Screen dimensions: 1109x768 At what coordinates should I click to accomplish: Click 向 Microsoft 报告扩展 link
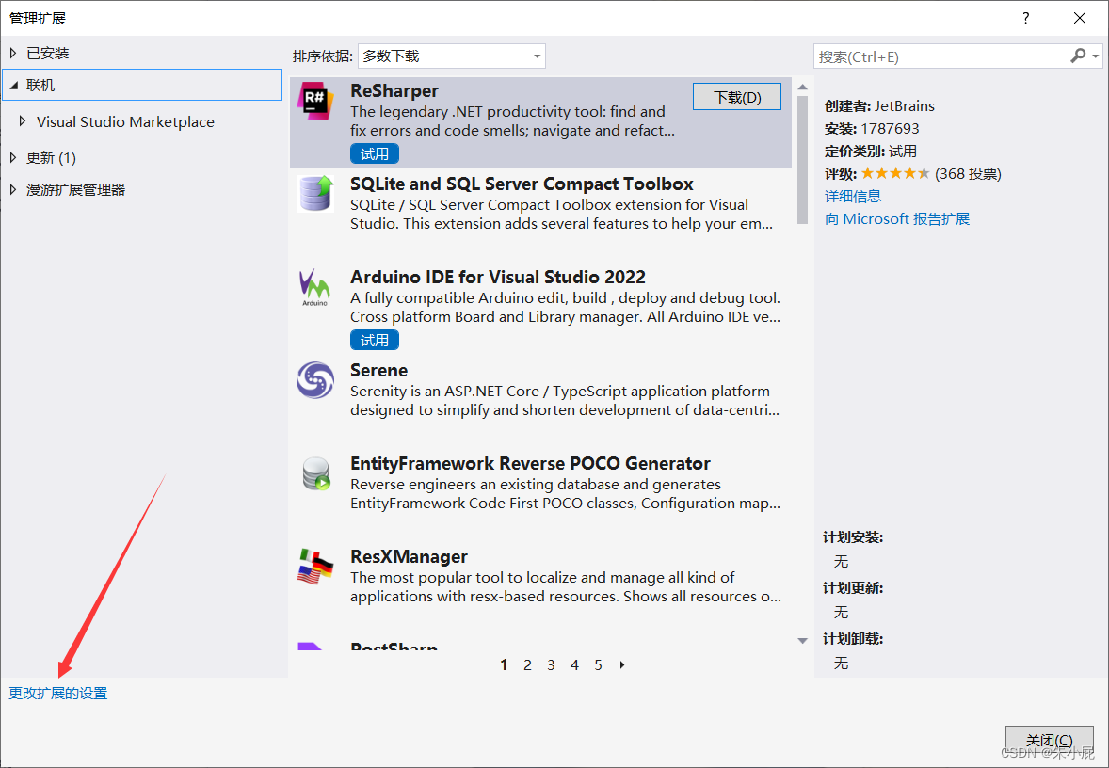(897, 218)
